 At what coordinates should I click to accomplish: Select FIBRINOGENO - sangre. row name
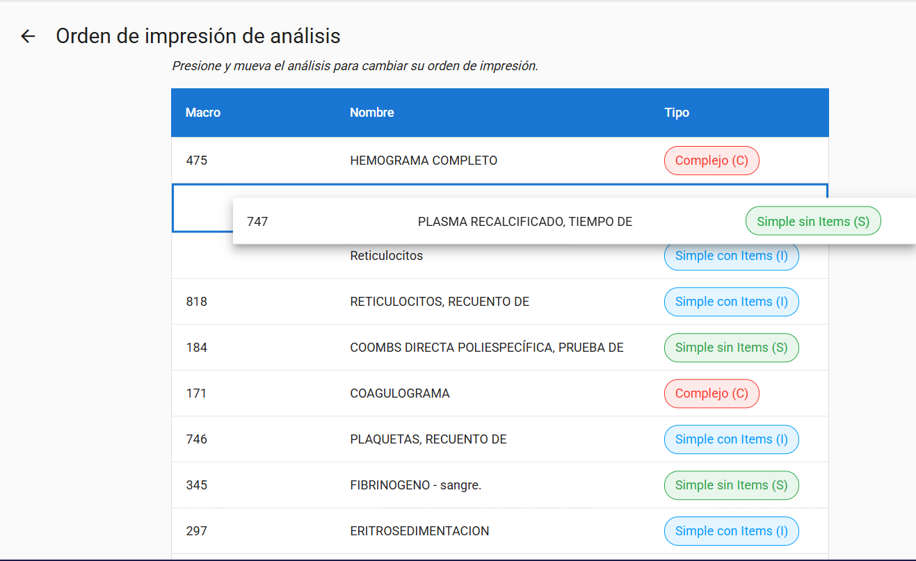coord(416,485)
